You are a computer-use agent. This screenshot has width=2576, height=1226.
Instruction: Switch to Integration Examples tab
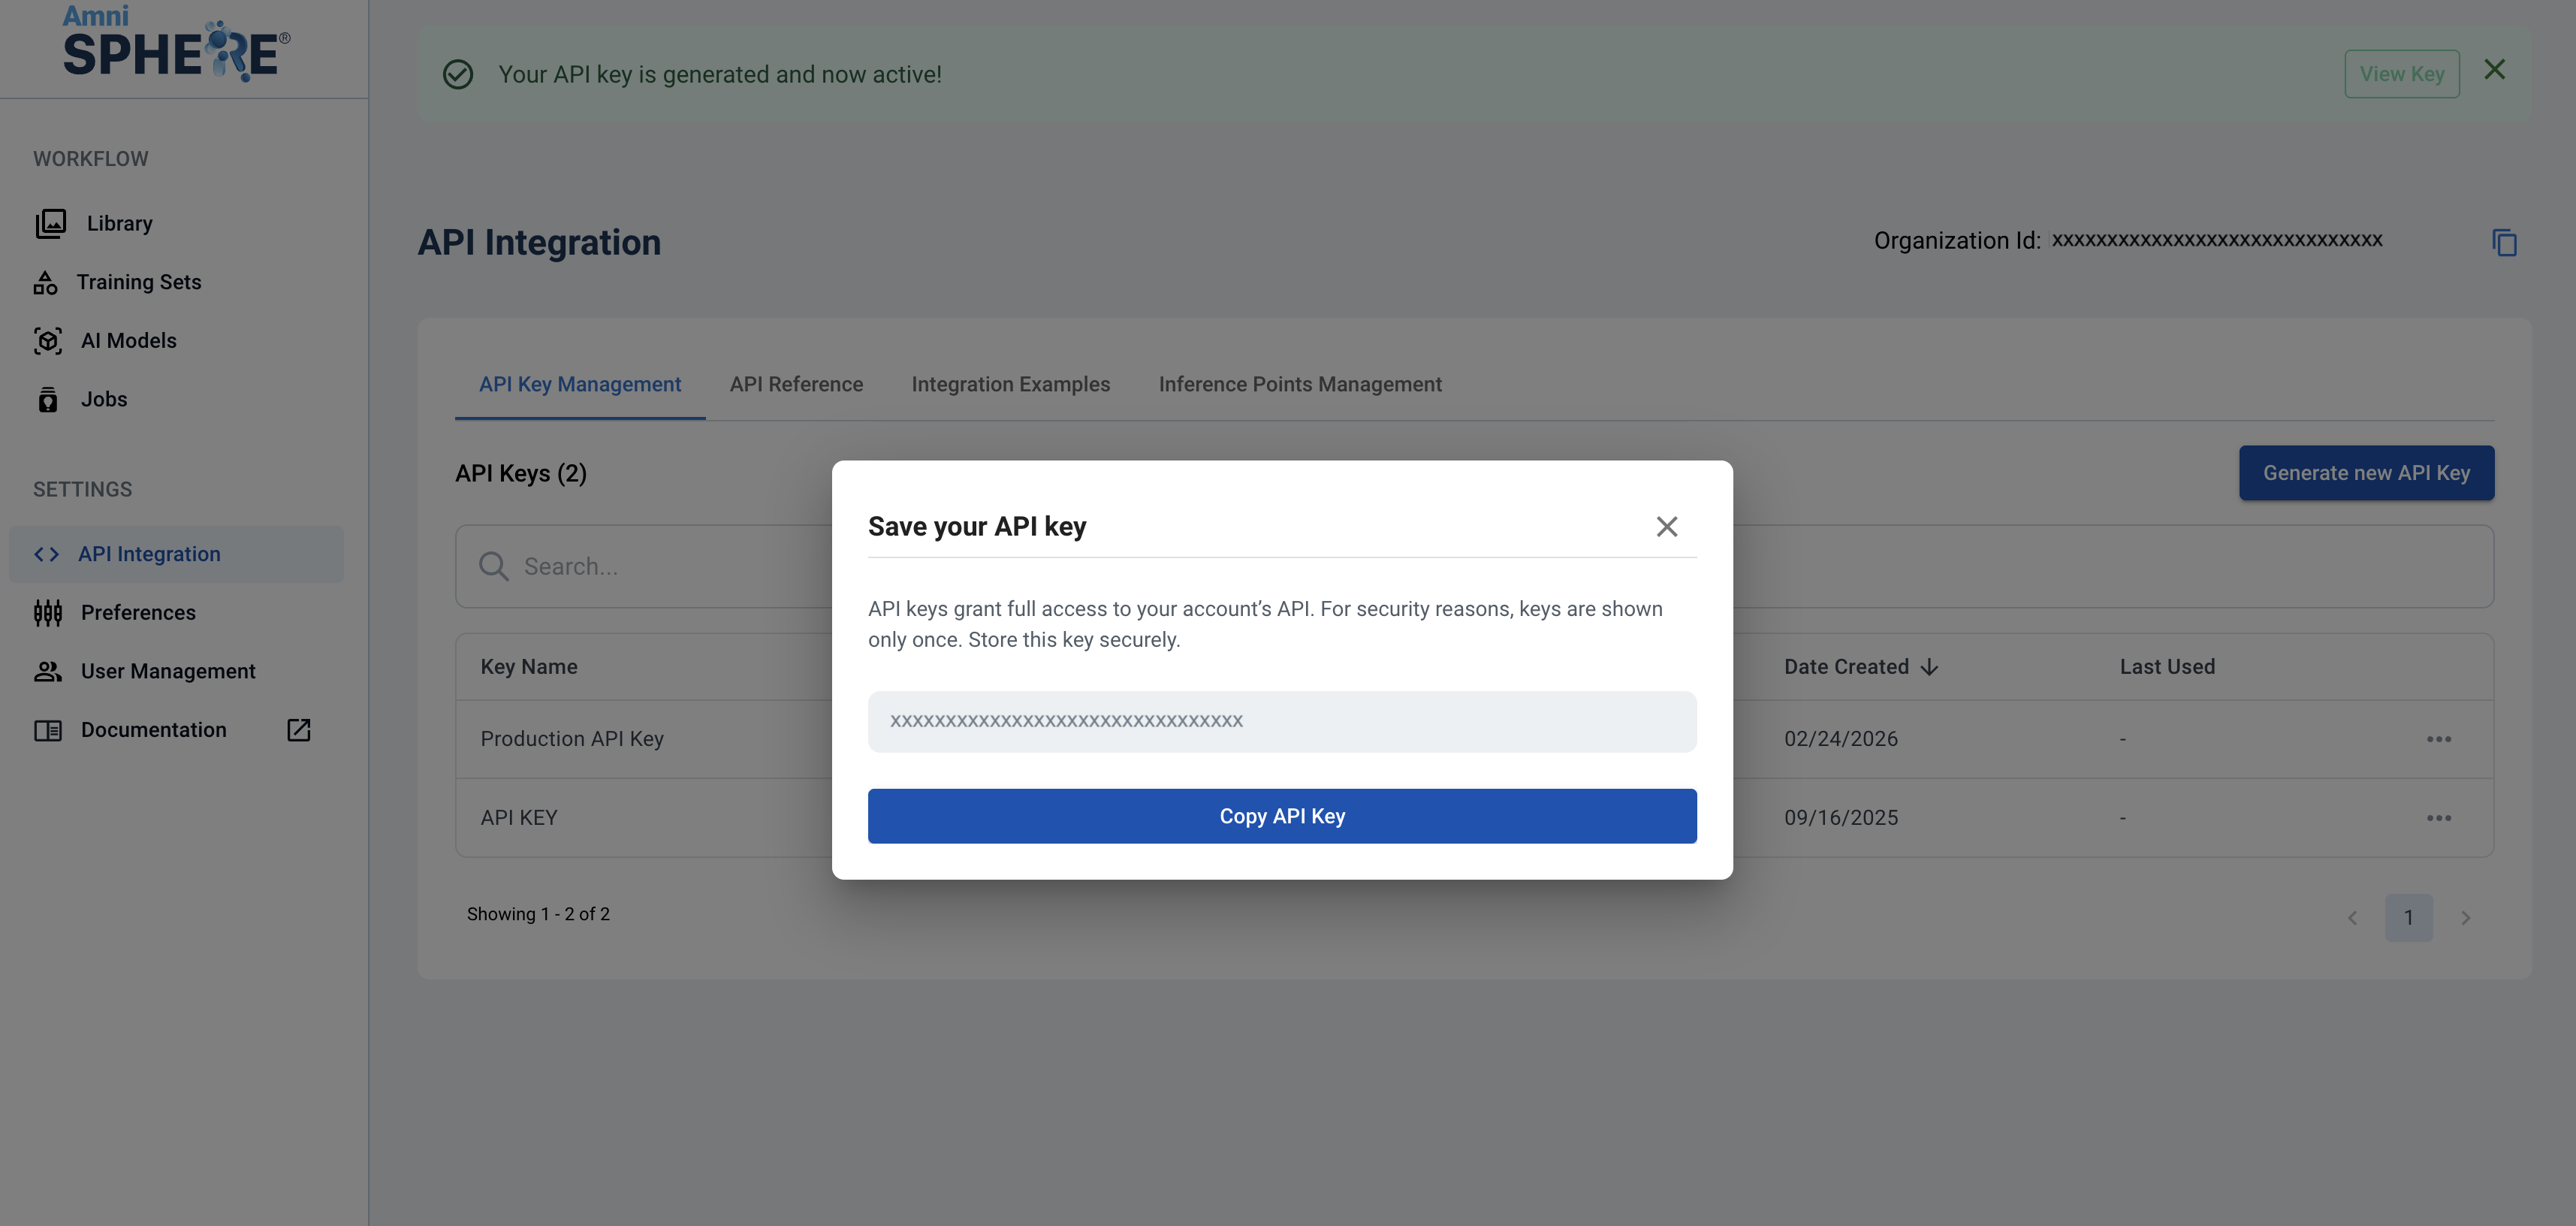1010,385
